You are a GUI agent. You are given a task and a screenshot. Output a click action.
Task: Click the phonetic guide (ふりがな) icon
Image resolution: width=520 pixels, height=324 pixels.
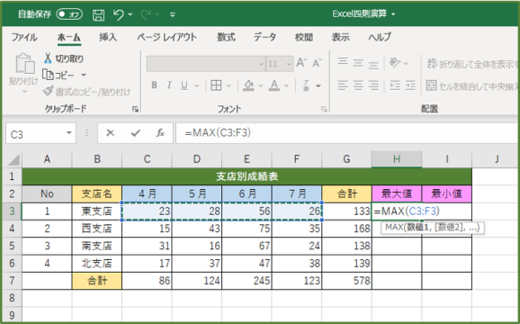tap(306, 85)
